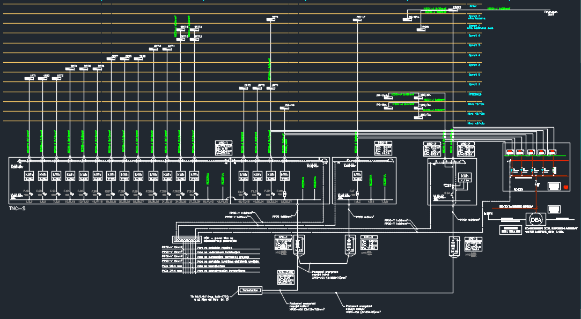581x319 pixels.
Task: Click the 9RT1 distribution board symbol
Action: pyautogui.click(x=274, y=21)
